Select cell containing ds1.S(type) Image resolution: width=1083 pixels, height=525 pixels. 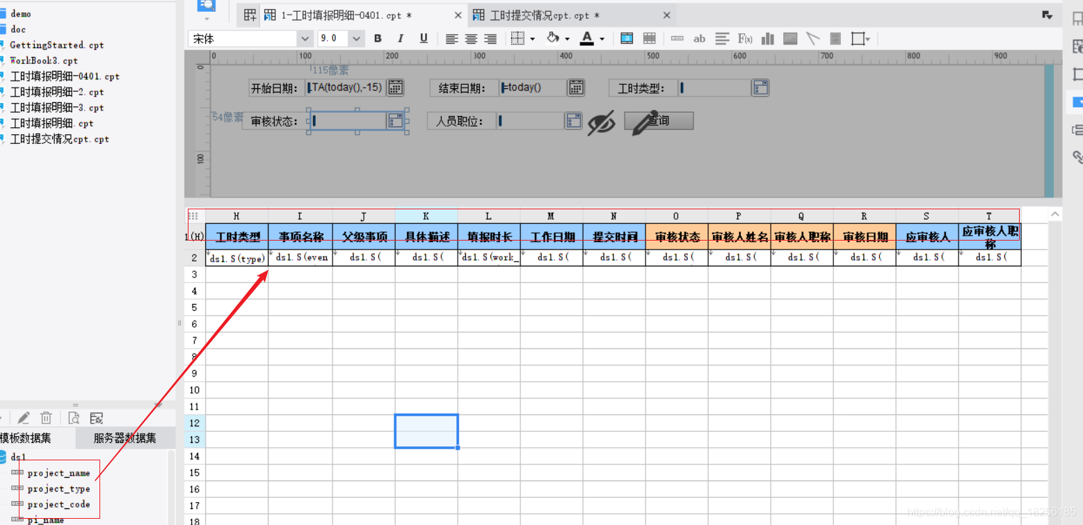click(x=237, y=257)
